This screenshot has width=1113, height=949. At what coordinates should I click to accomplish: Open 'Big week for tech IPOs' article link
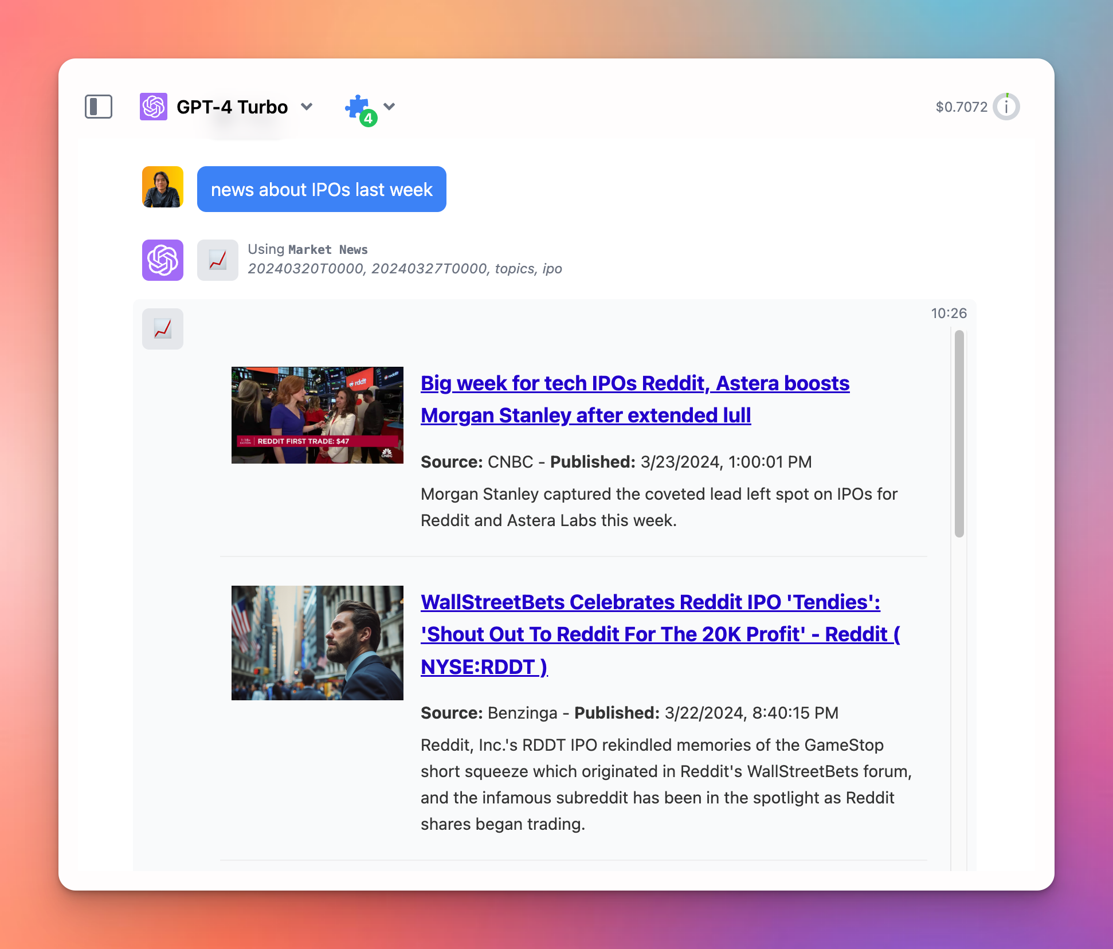coord(635,399)
